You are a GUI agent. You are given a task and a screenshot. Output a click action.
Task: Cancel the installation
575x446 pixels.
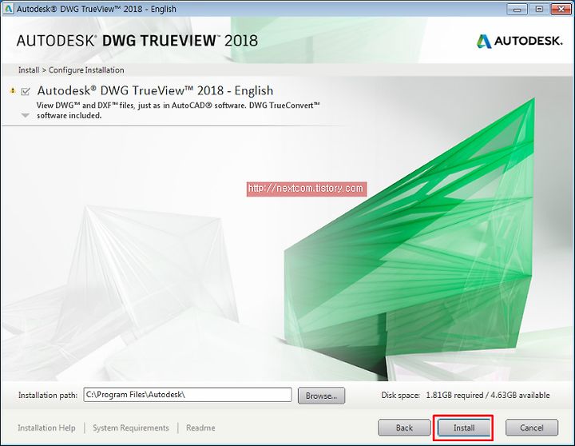532,428
